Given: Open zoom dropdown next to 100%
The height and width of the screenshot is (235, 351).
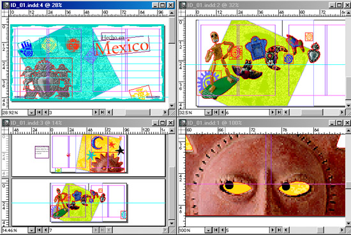Looking at the screenshot, I should click(x=209, y=230).
